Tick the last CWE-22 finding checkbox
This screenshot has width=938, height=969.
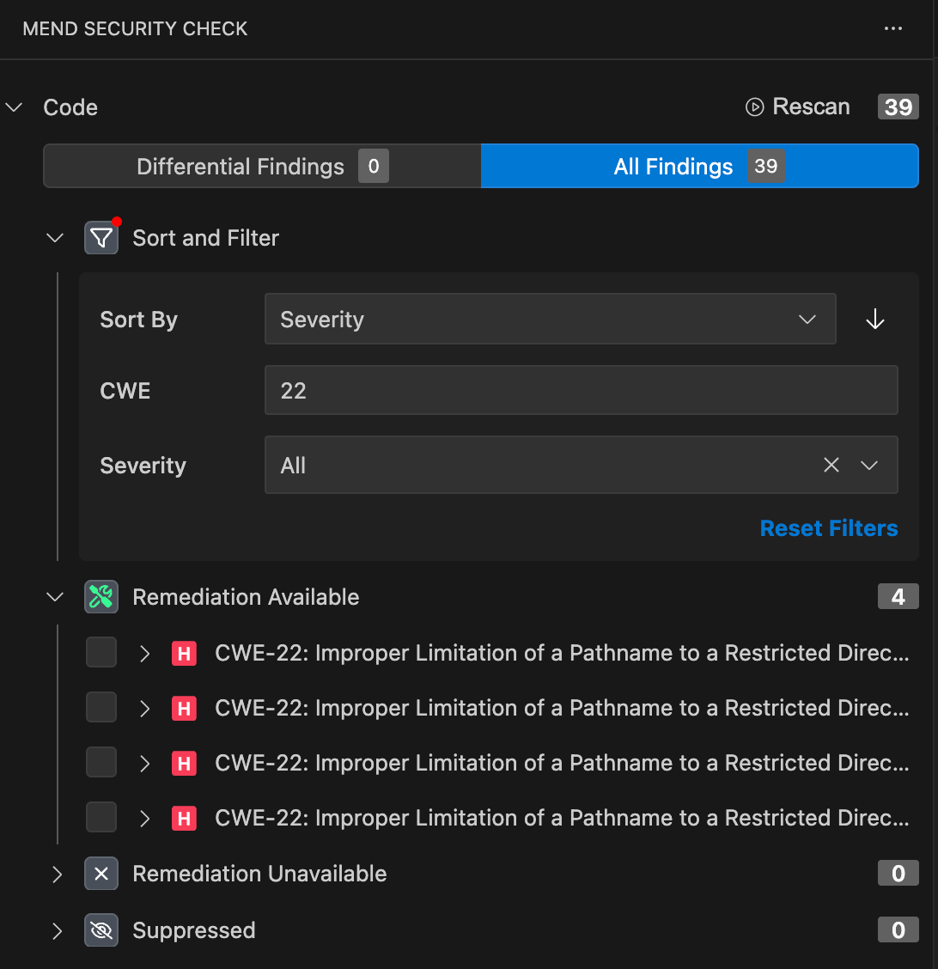pyautogui.click(x=101, y=818)
